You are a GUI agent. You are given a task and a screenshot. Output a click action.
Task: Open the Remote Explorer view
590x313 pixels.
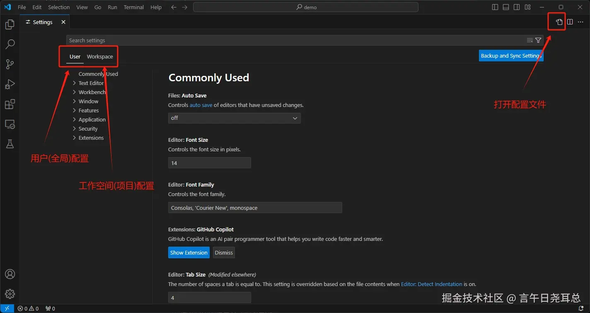[x=10, y=124]
